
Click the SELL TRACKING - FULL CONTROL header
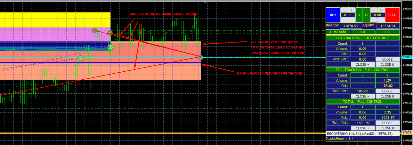click(x=363, y=70)
